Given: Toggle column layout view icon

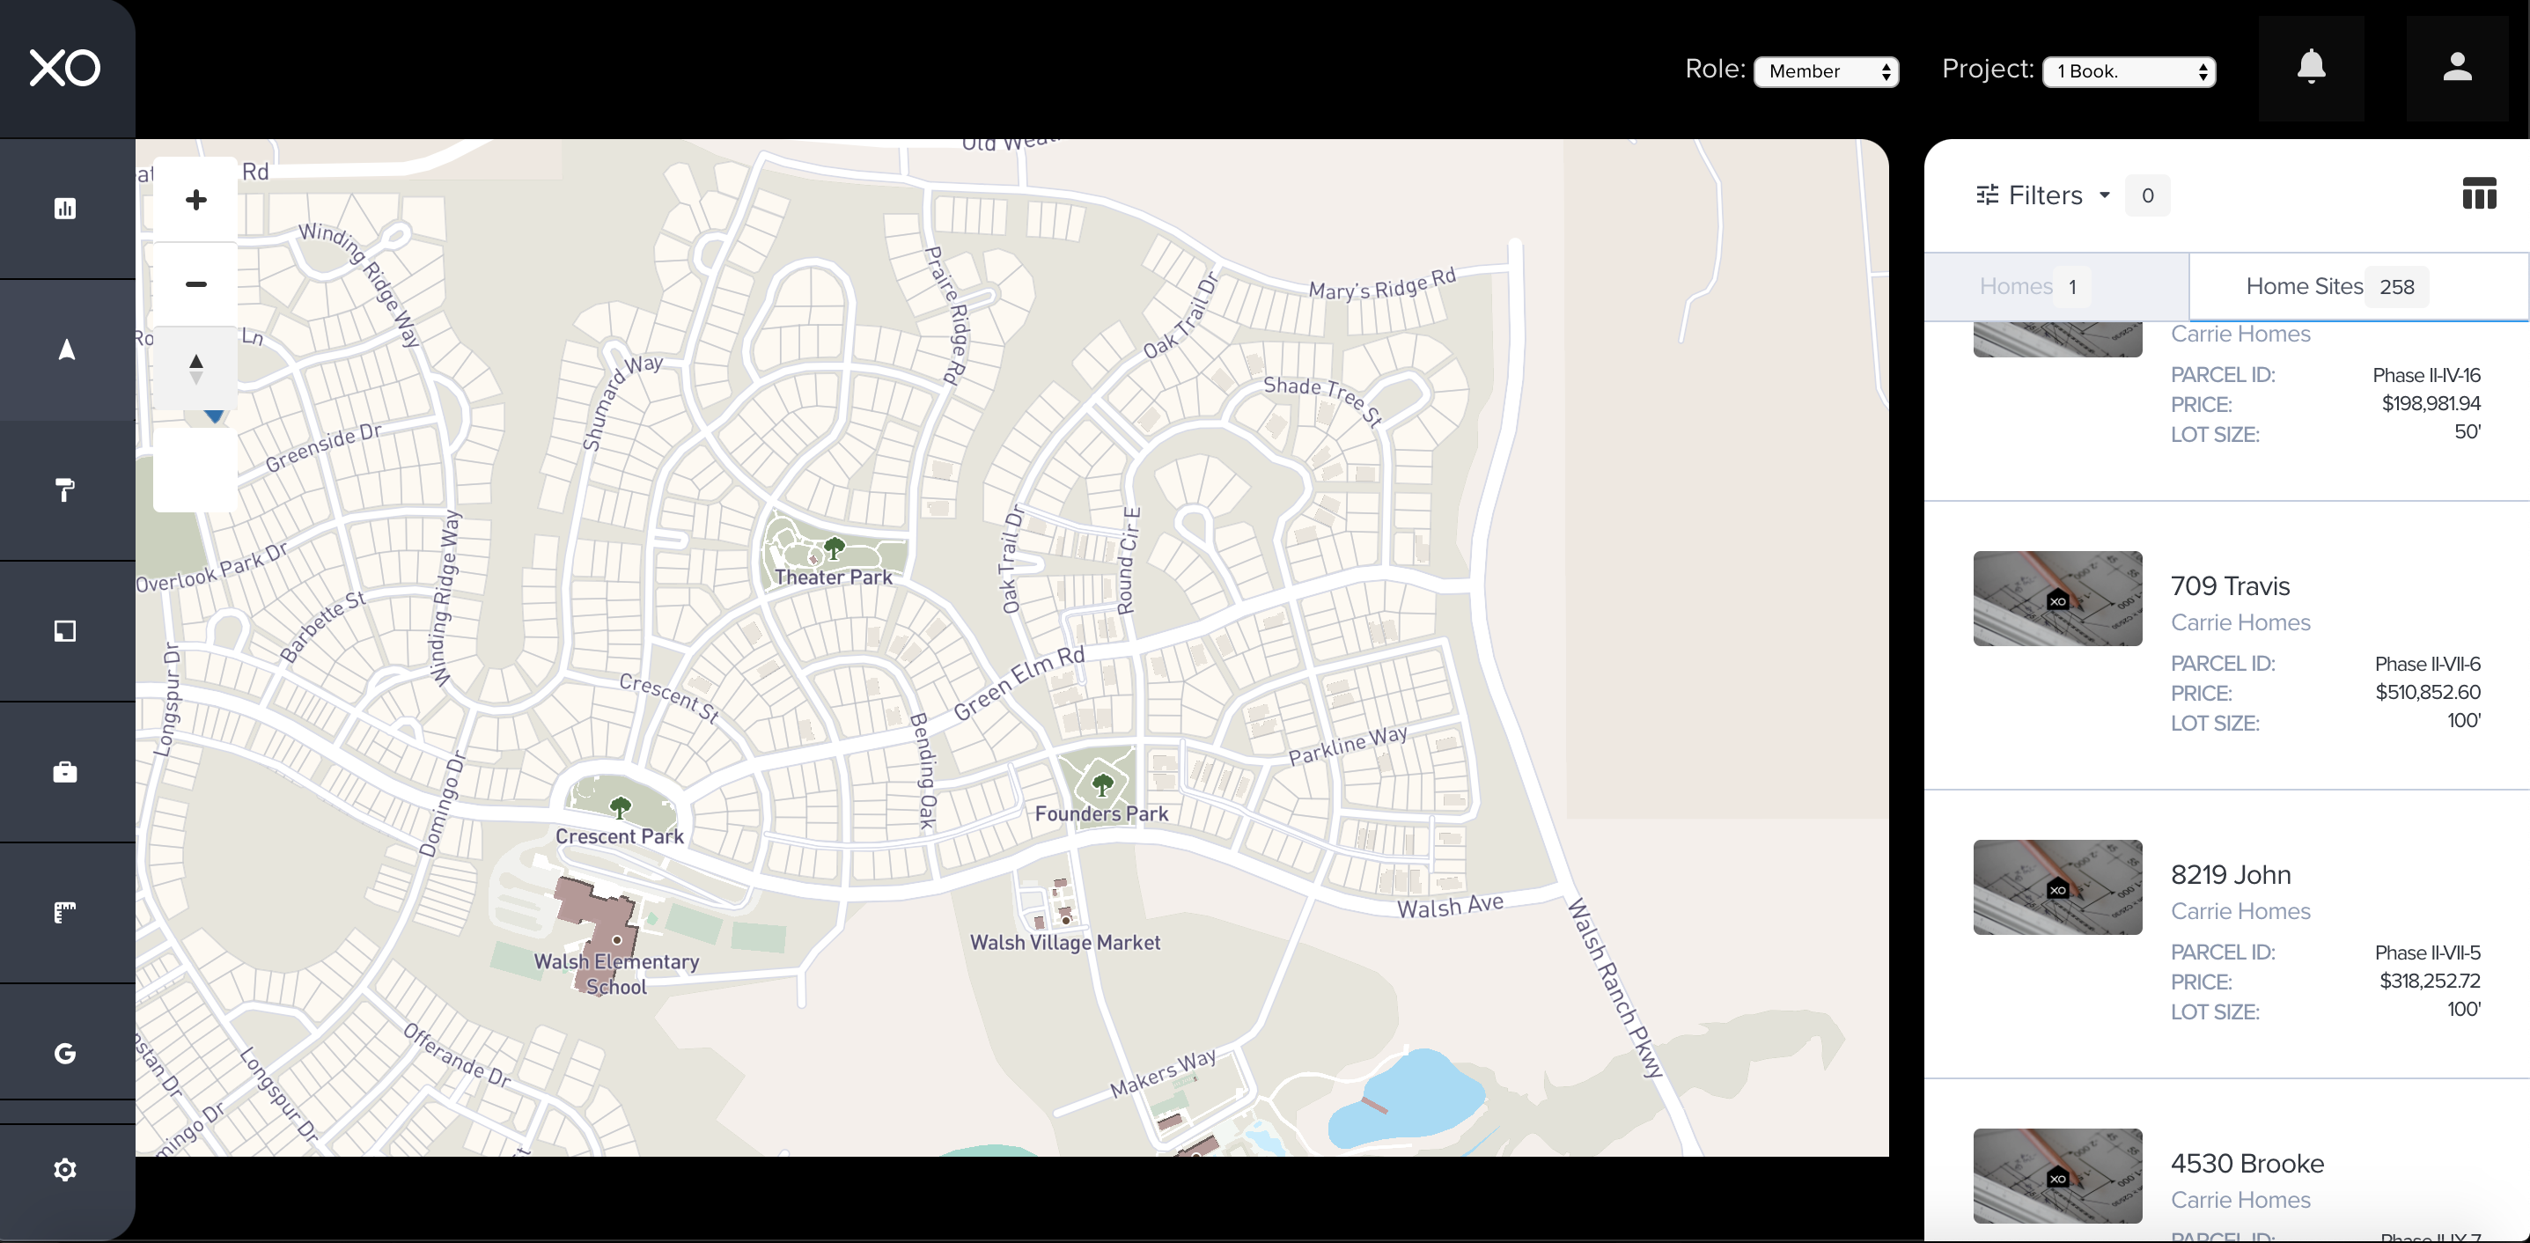Looking at the screenshot, I should (x=2479, y=195).
